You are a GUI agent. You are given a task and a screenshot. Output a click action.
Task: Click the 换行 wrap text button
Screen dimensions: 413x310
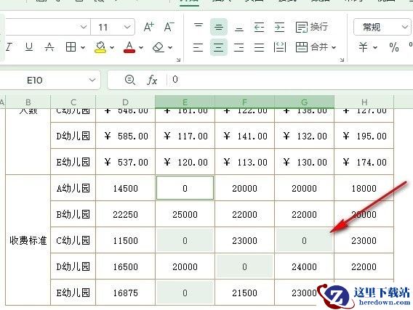click(312, 27)
